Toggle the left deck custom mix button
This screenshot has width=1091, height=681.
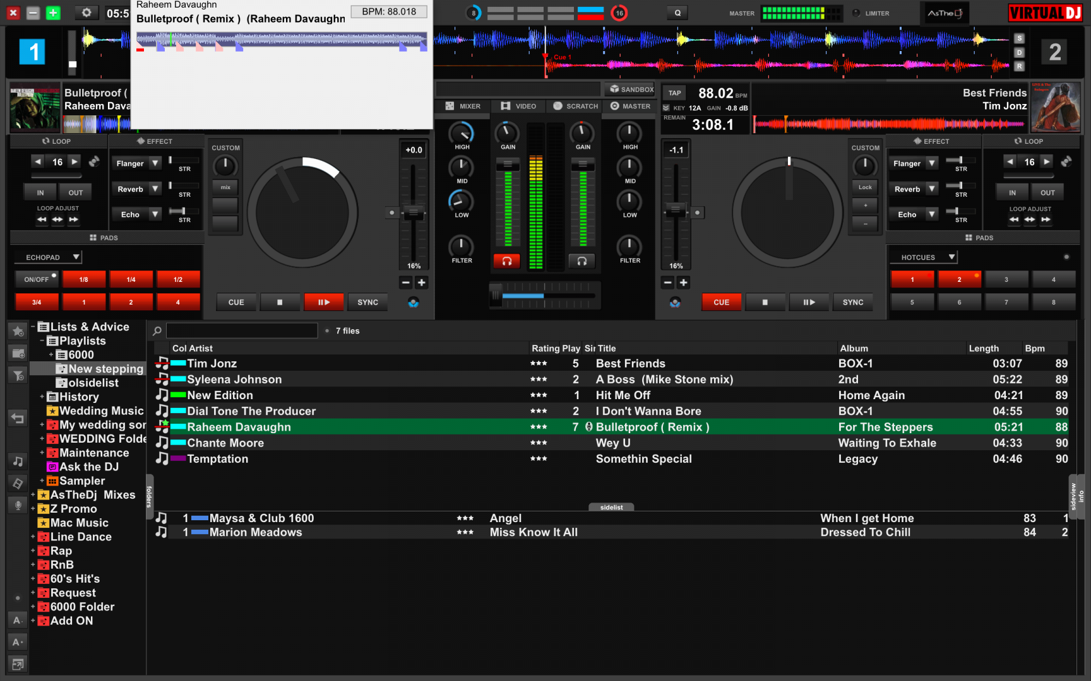coord(225,187)
